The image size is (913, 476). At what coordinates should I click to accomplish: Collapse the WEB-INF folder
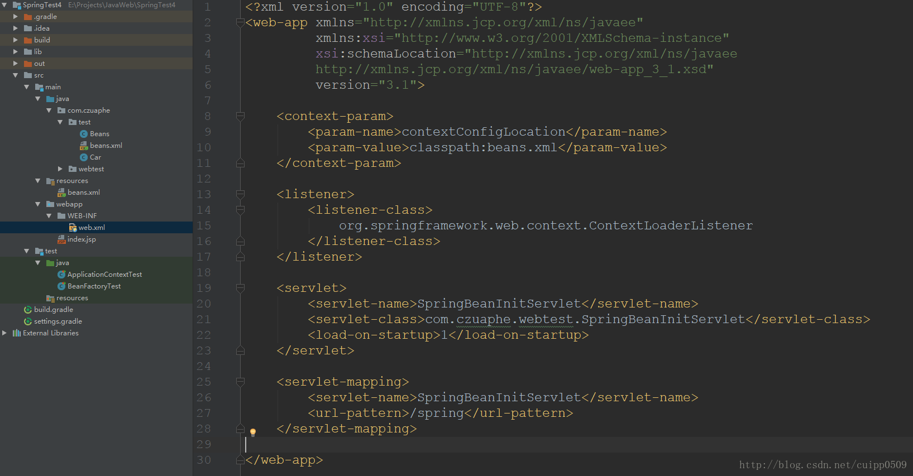click(49, 216)
